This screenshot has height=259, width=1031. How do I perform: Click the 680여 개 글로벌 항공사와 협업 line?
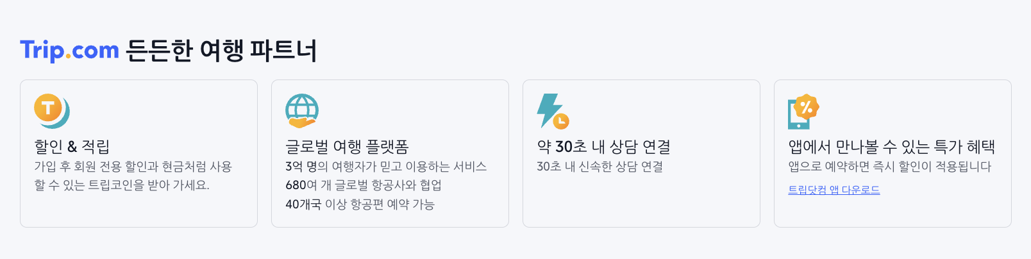[364, 185]
